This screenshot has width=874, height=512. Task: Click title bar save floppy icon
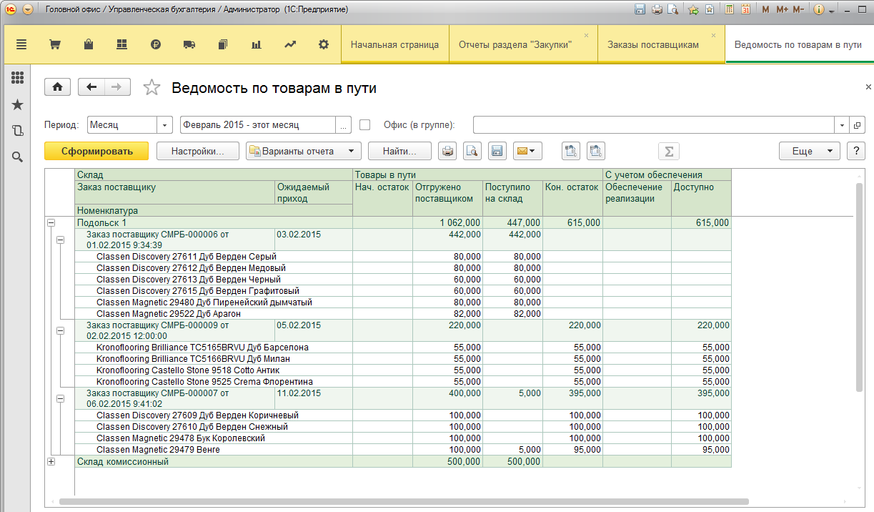[639, 10]
